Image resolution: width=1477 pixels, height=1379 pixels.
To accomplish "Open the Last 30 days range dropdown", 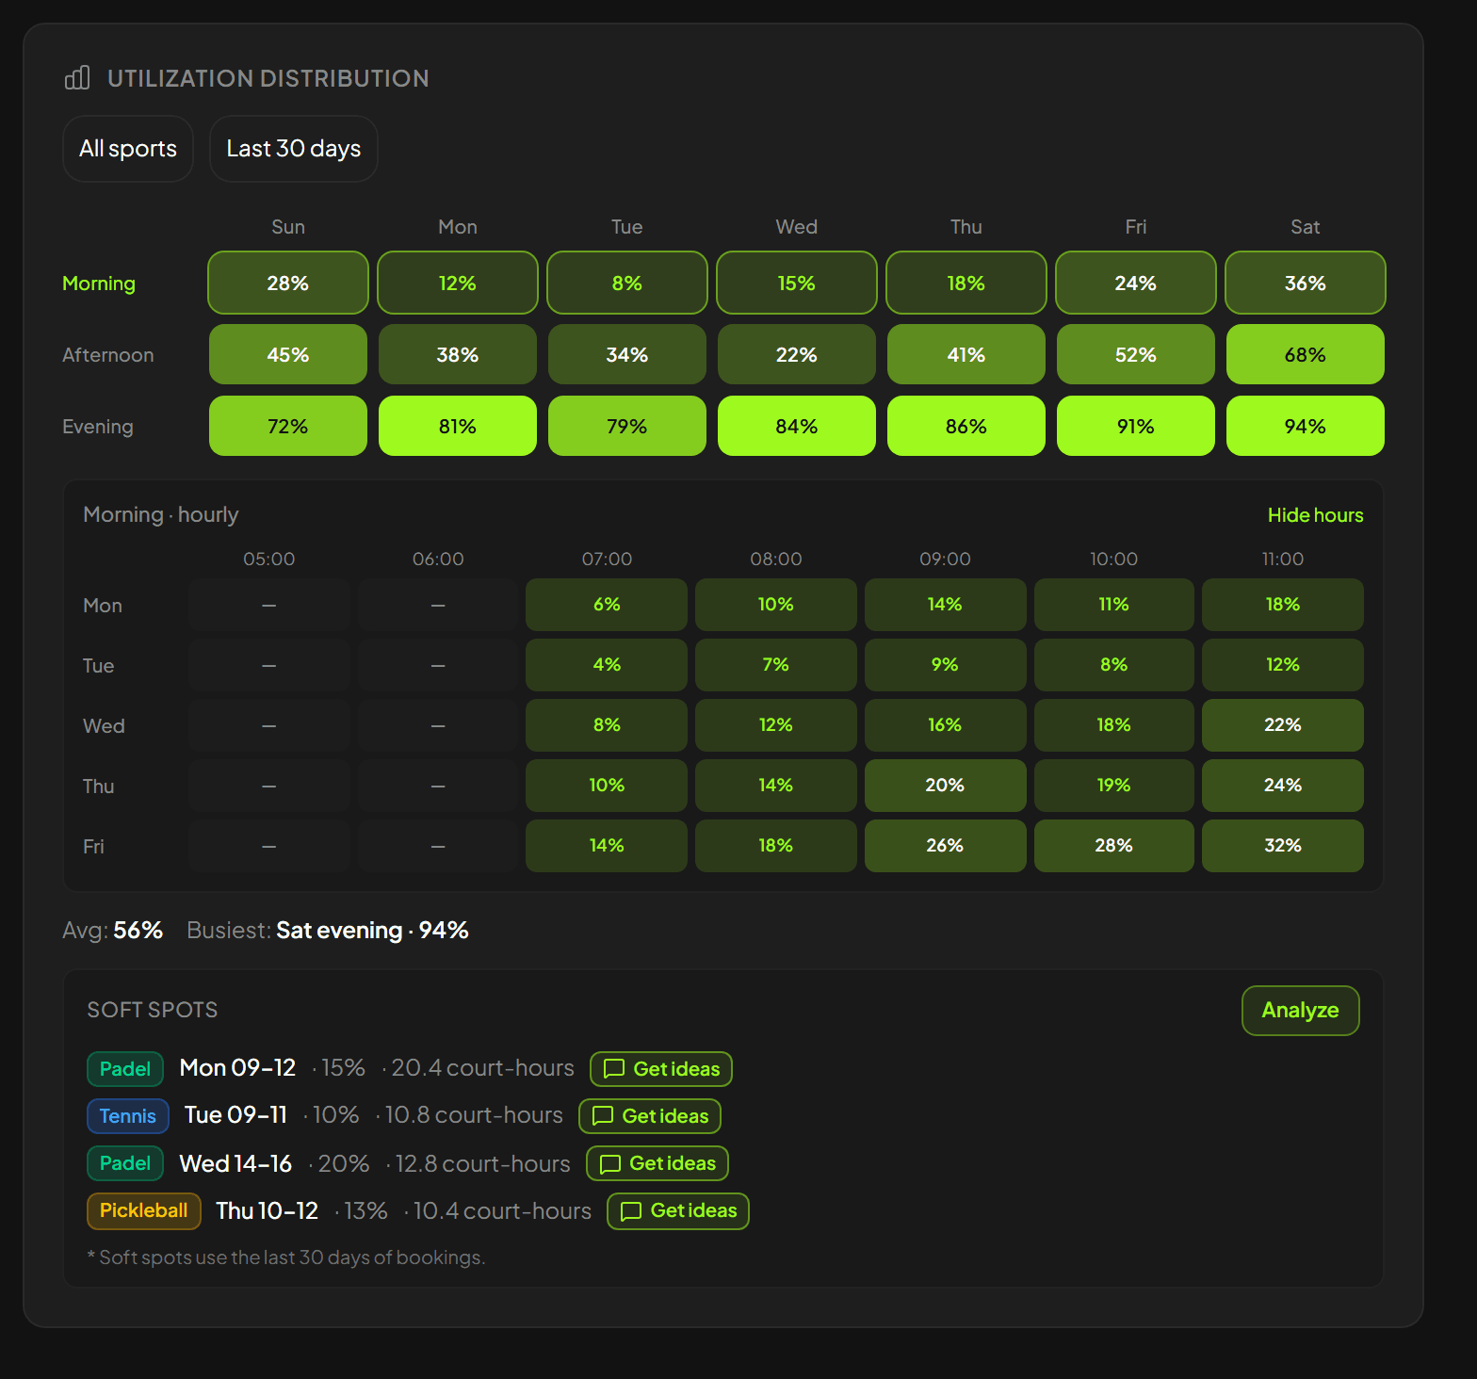I will [294, 149].
